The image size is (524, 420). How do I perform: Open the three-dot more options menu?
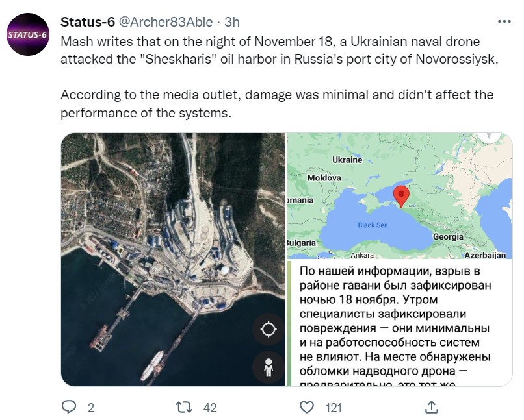point(504,21)
